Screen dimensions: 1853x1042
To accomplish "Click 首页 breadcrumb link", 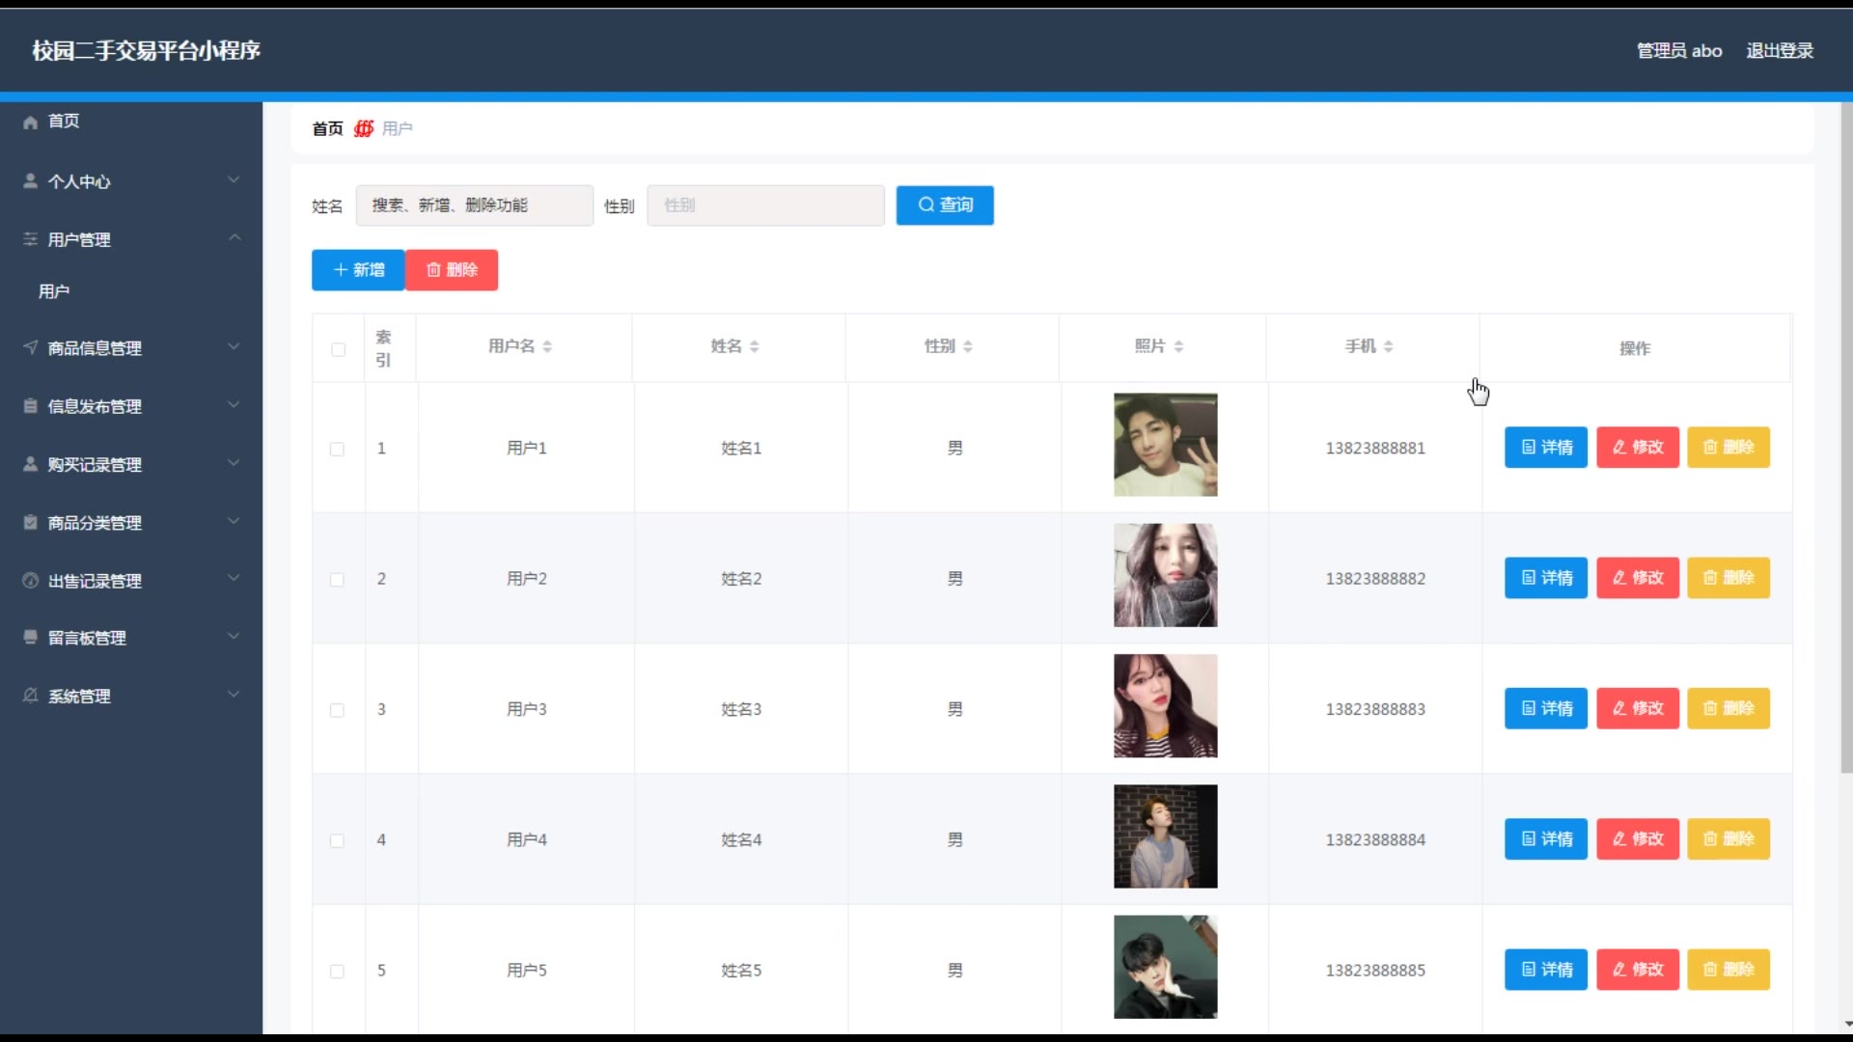I will (x=327, y=128).
